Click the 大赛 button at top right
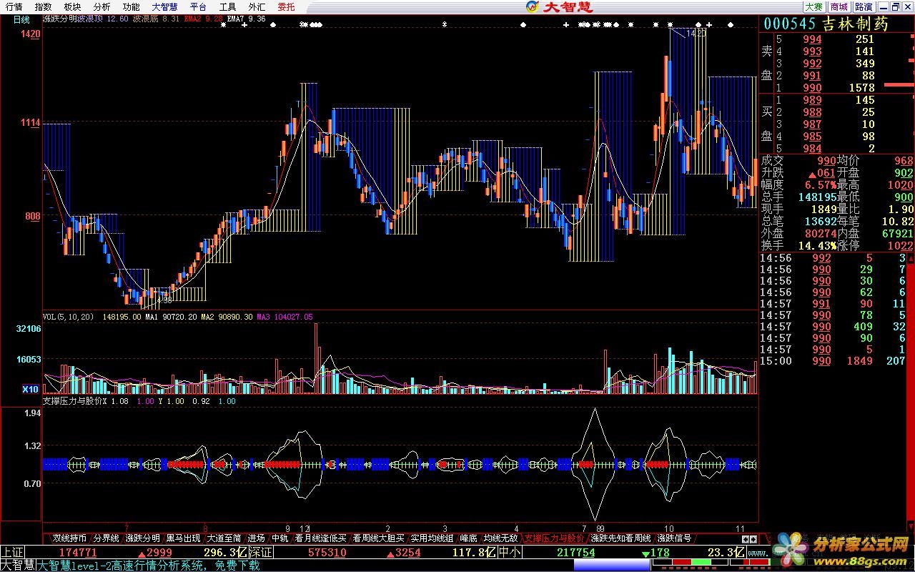This screenshot has height=572, width=915. pyautogui.click(x=813, y=6)
